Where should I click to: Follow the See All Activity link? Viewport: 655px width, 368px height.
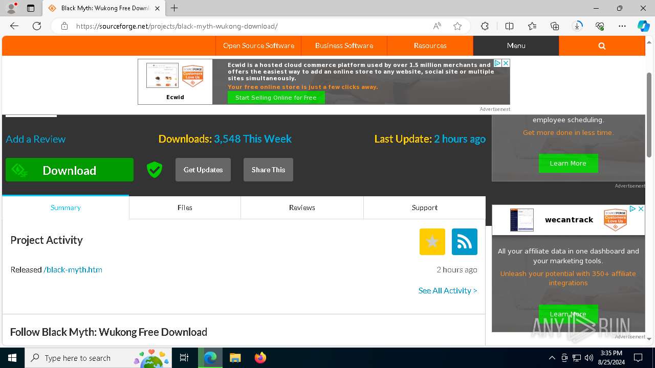tap(448, 290)
